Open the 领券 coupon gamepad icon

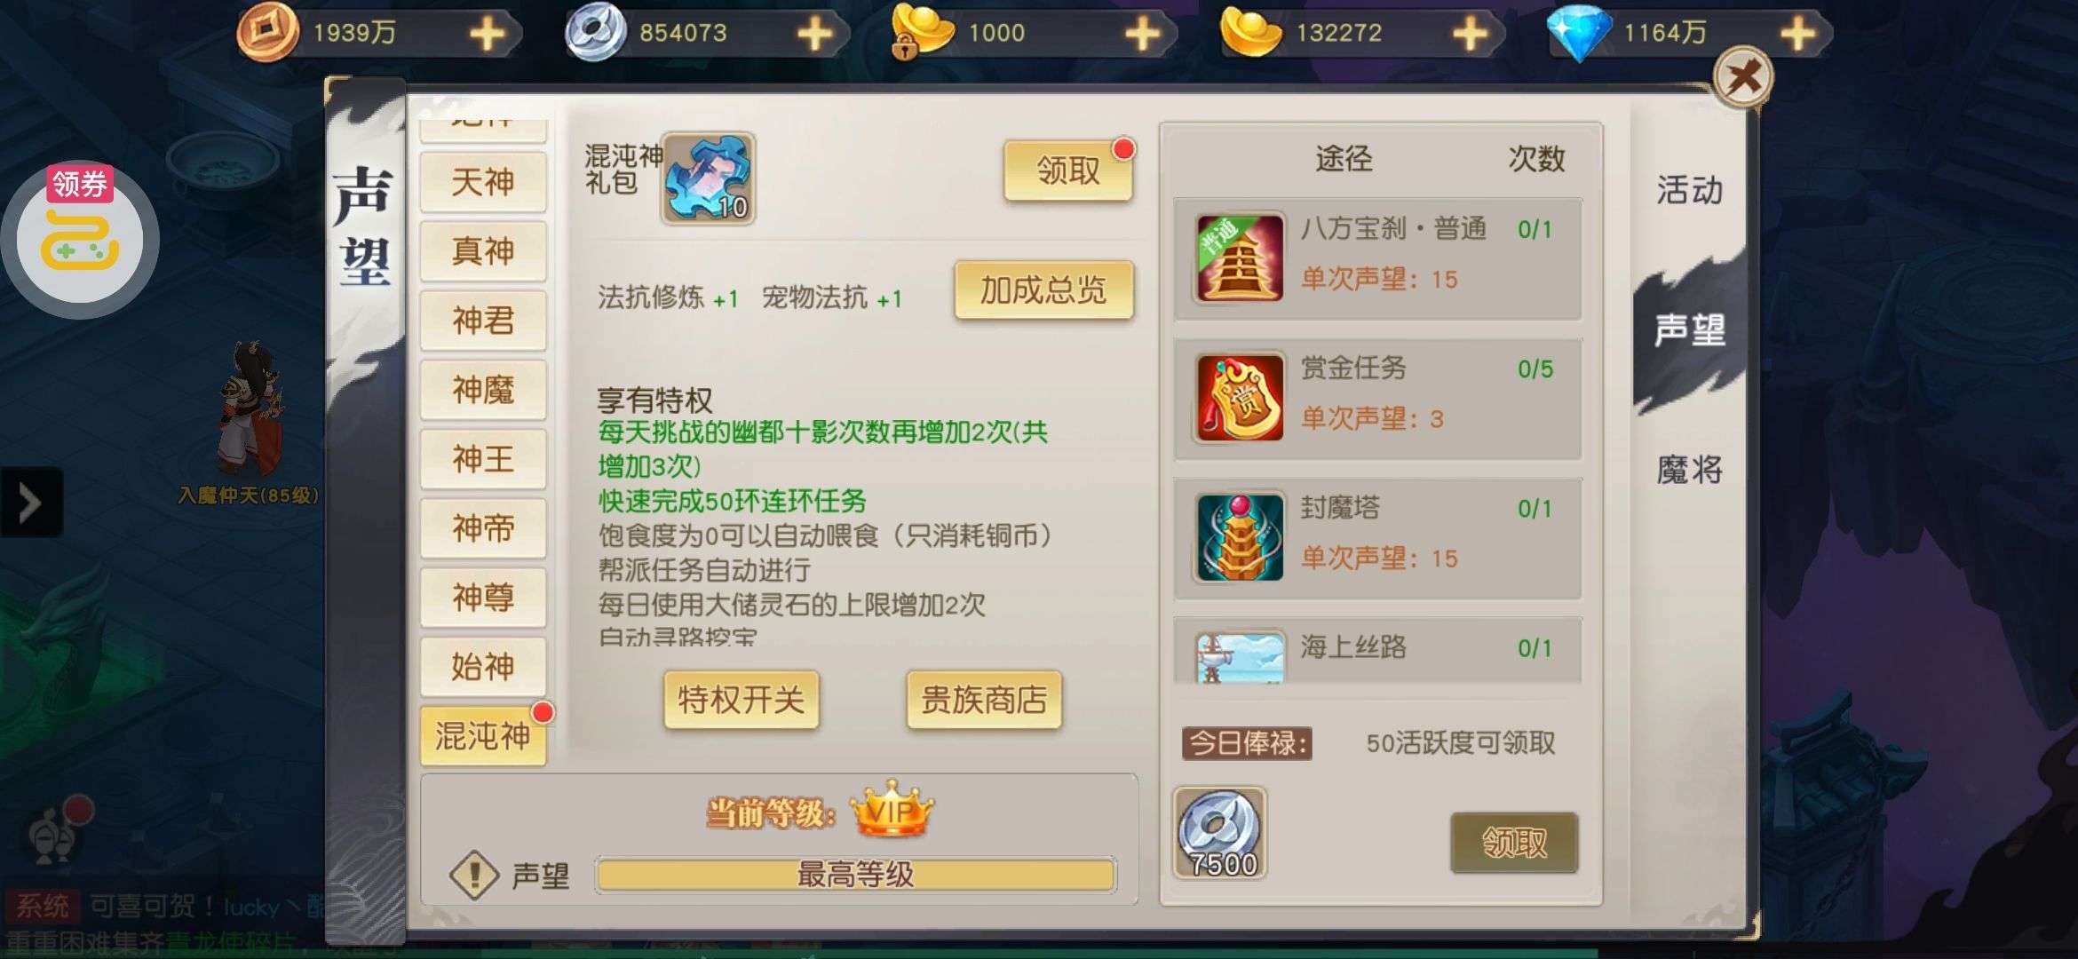point(80,240)
